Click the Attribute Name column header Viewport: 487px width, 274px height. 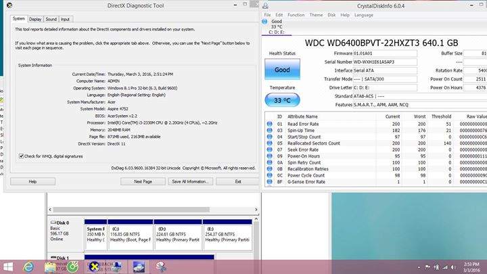point(302,116)
